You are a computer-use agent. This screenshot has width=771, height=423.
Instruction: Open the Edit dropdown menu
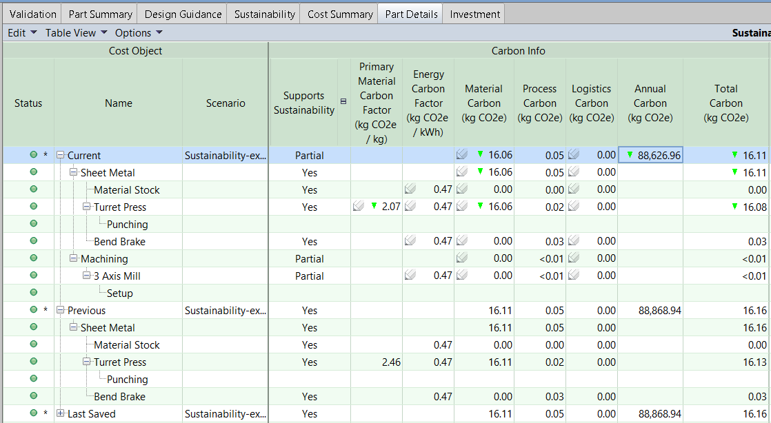22,33
